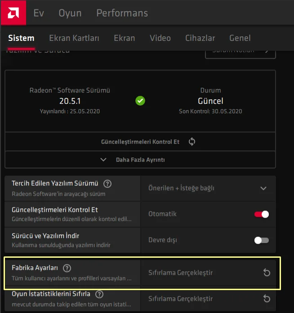Click the reset arrow icon for Fabrika Ayarları
The image size is (294, 313).
point(267,273)
